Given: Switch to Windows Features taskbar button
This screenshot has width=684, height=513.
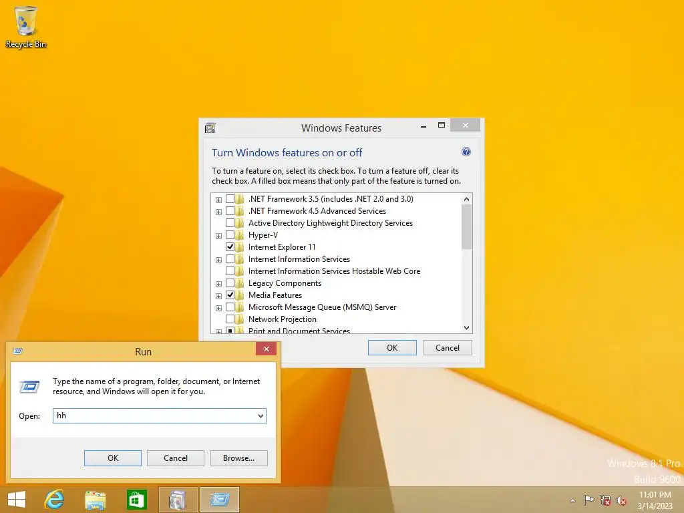Looking at the screenshot, I should coord(178,500).
